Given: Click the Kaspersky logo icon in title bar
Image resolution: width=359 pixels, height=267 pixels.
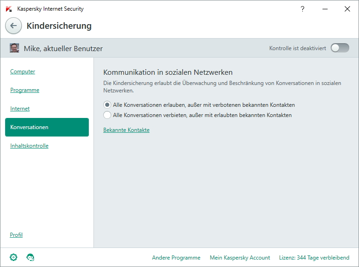Looking at the screenshot, I should 9,9.
